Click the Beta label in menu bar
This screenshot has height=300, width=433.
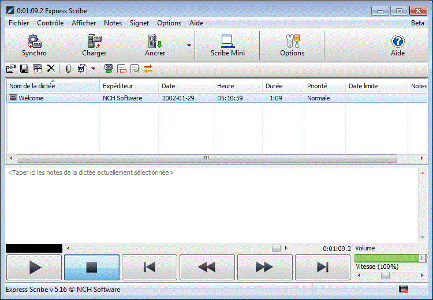click(x=417, y=23)
